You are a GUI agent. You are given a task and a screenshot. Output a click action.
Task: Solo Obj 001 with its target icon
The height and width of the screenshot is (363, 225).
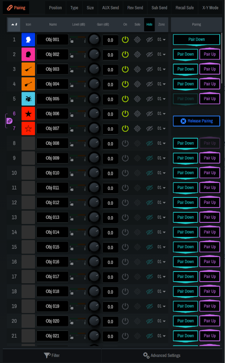(137, 40)
